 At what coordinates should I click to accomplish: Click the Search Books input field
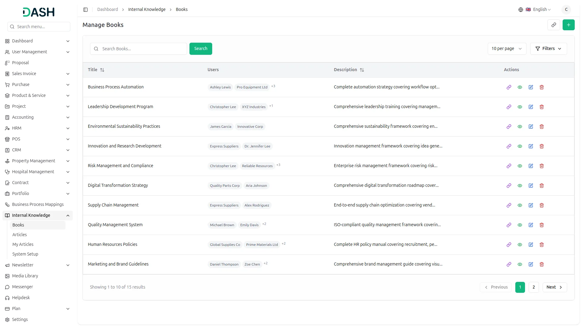(142, 49)
